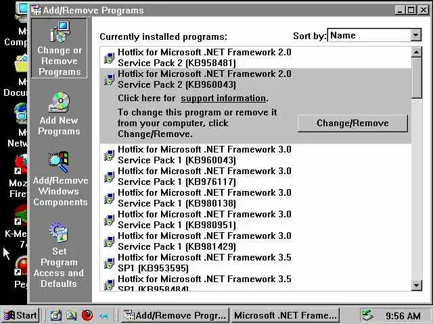Select Hotfix .NET Framework 3.5 SP1 (KB953595)
Screen dimensions: 433x324
256,263
